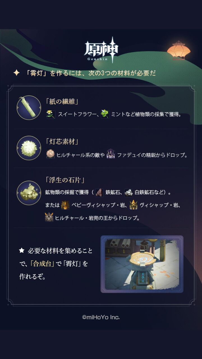Image resolution: width=202 pixels, height=359 pixels.
Task: Click the Stonehide Lawachurl icon
Action: (49, 217)
